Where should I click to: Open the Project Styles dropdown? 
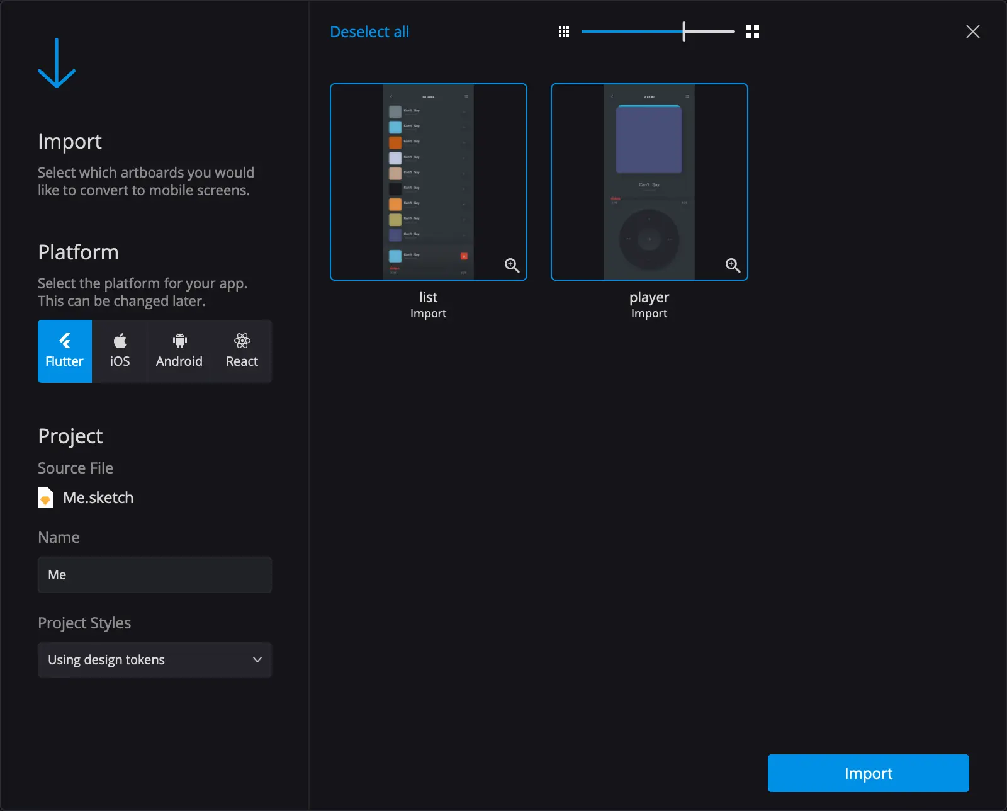pos(155,660)
